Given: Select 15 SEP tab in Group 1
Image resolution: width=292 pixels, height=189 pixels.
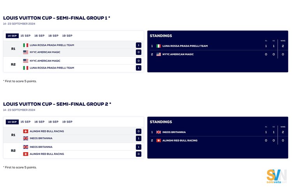Looking at the screenshot, I should 25,36.
